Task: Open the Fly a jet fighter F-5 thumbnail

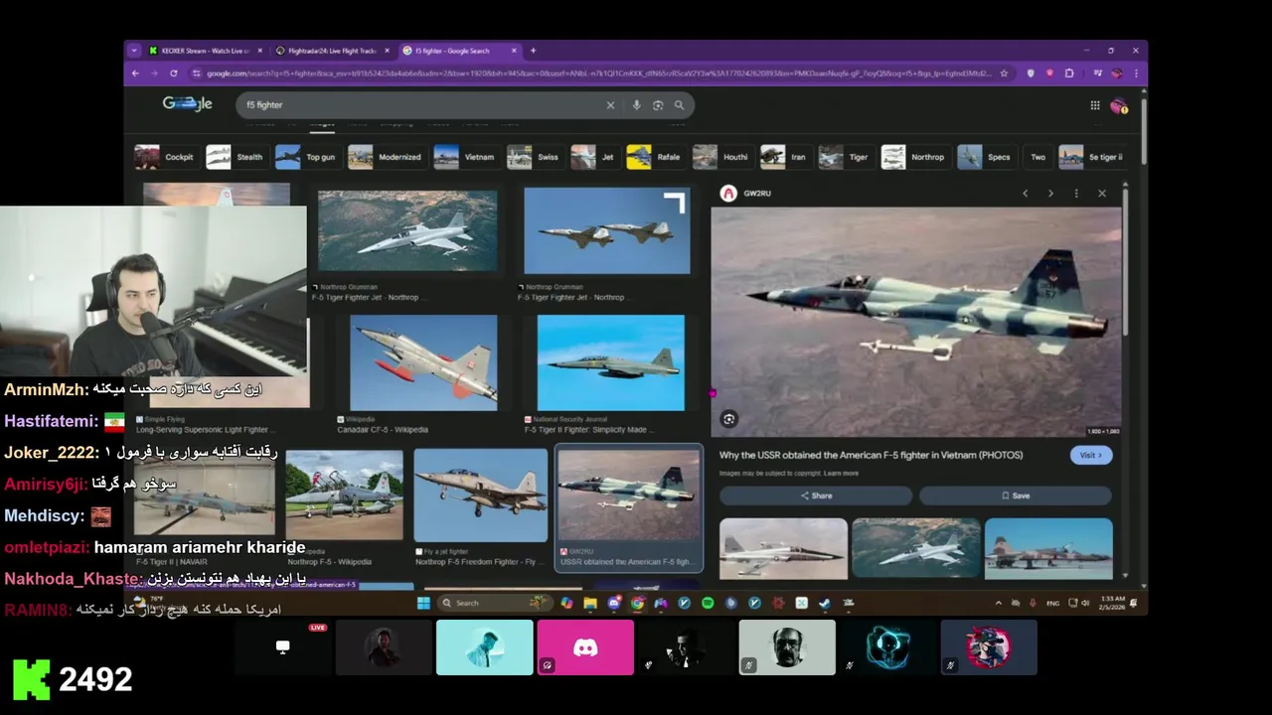Action: [x=480, y=496]
